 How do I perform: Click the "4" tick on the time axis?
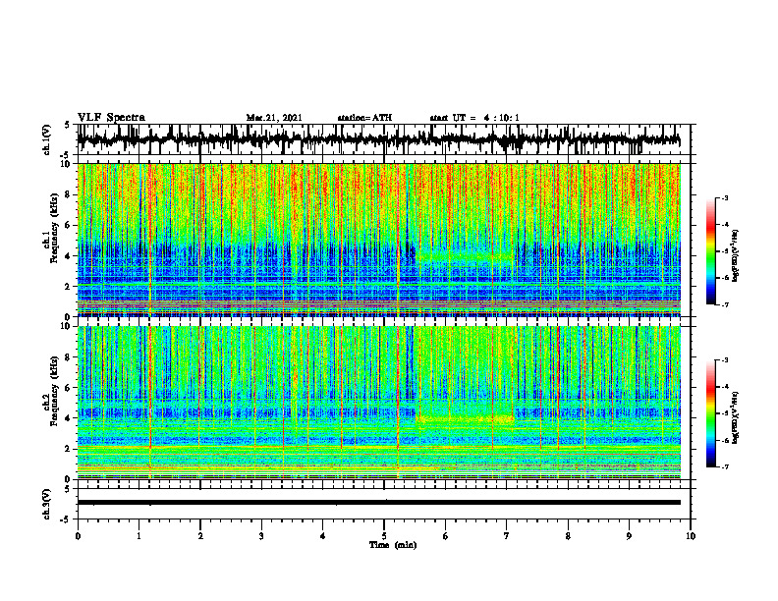coord(323,536)
